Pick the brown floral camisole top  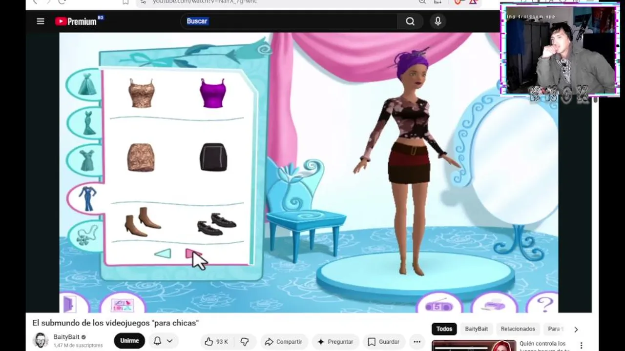(141, 93)
